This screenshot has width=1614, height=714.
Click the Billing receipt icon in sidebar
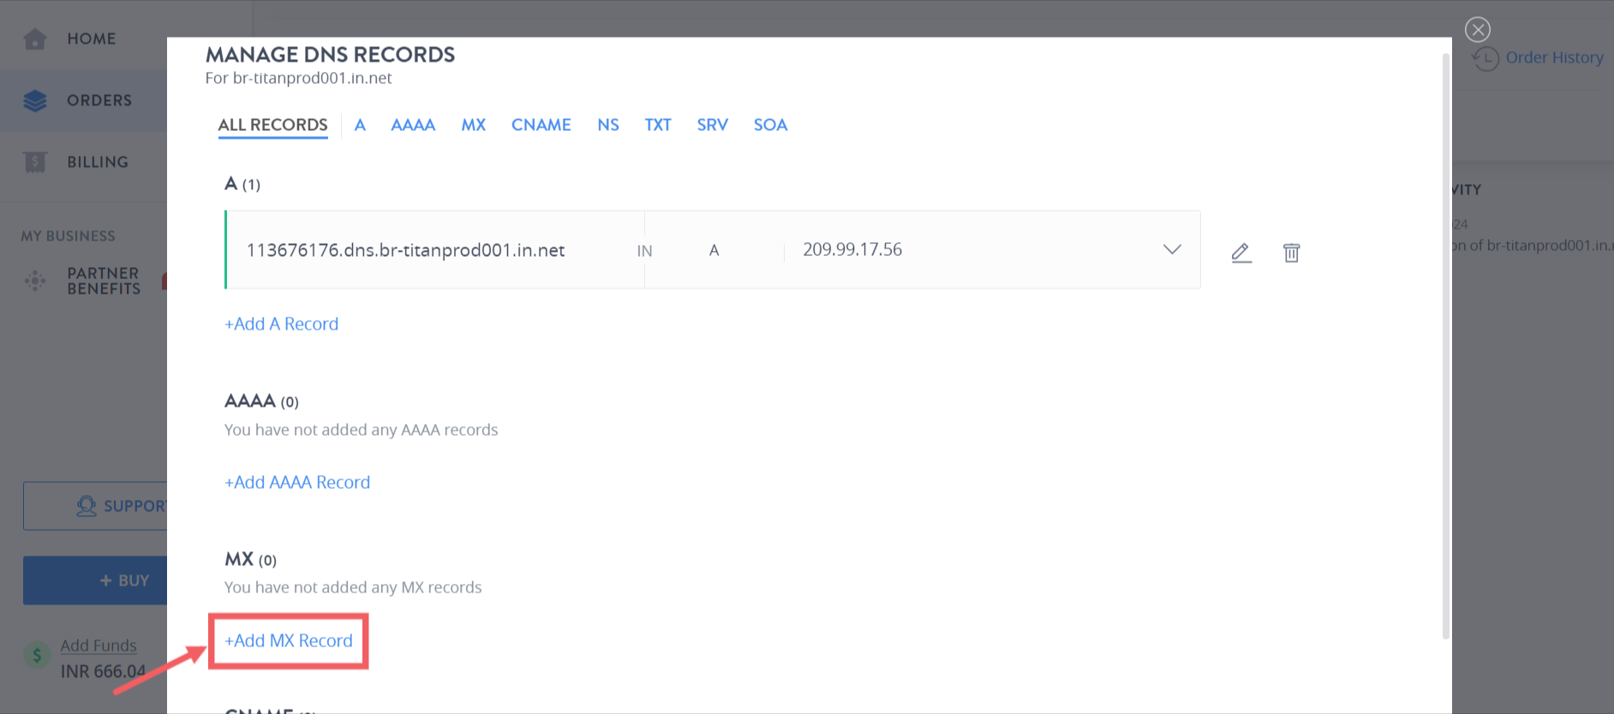(35, 162)
